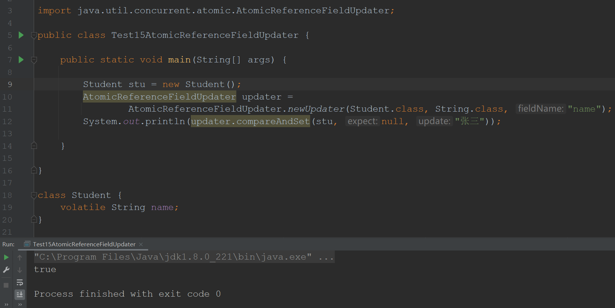615x308 pixels.
Task: Place cursor on new Student() expression
Action: point(199,84)
